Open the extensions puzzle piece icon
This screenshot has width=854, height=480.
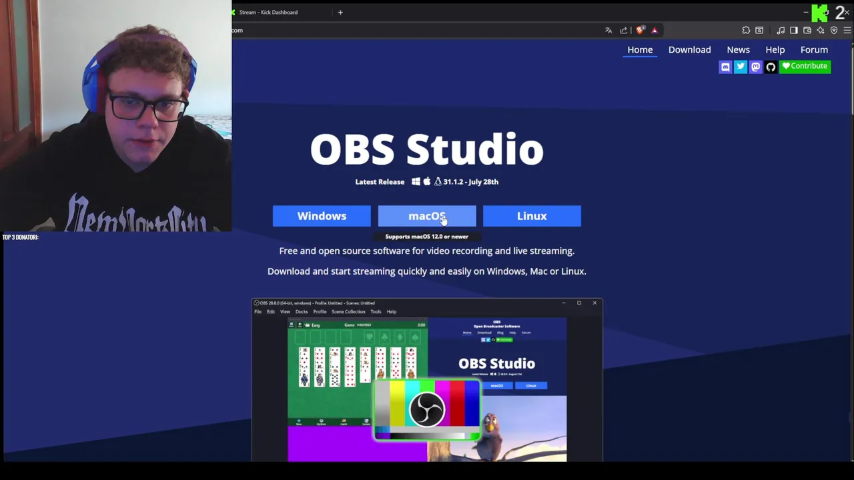pyautogui.click(x=746, y=30)
